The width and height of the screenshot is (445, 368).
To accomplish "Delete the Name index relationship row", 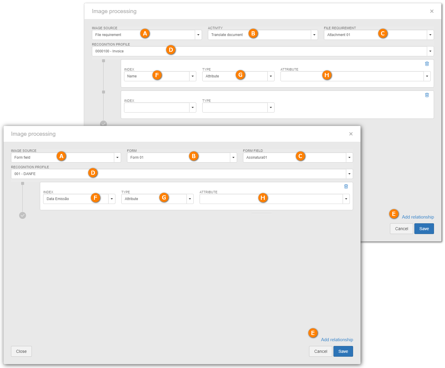I will [427, 64].
